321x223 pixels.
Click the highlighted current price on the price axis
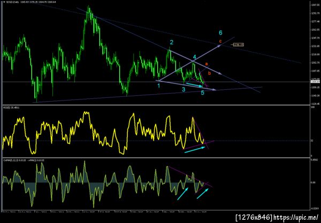click(x=316, y=82)
